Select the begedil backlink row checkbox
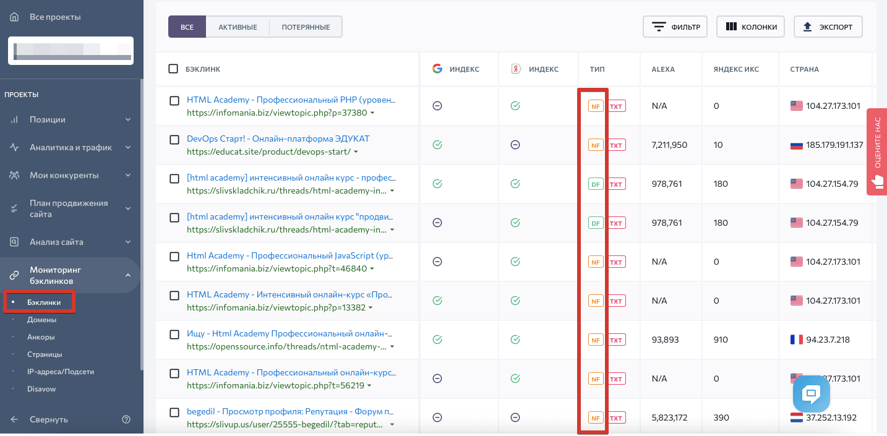The height and width of the screenshot is (436, 887). click(x=174, y=412)
